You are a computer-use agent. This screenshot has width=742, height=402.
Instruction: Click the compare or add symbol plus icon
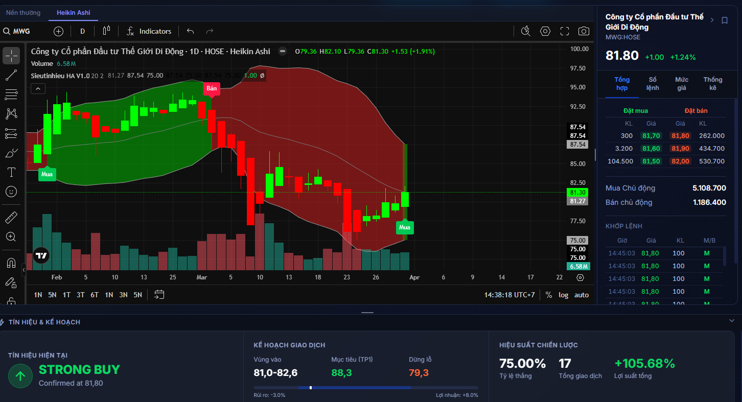[x=59, y=31]
